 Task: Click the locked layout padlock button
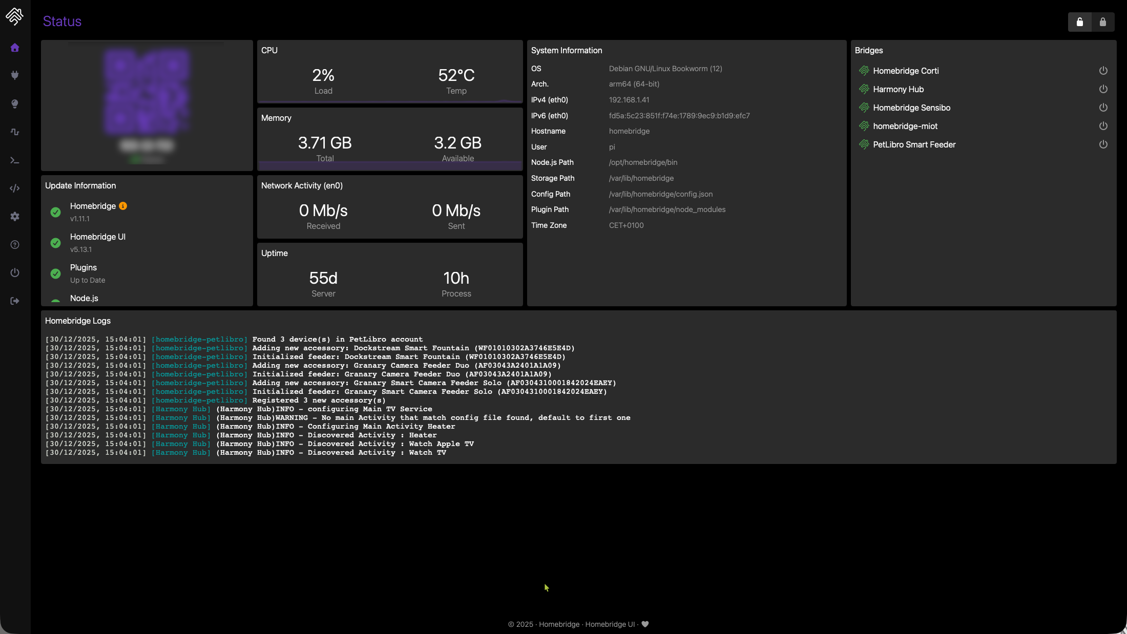click(1102, 22)
